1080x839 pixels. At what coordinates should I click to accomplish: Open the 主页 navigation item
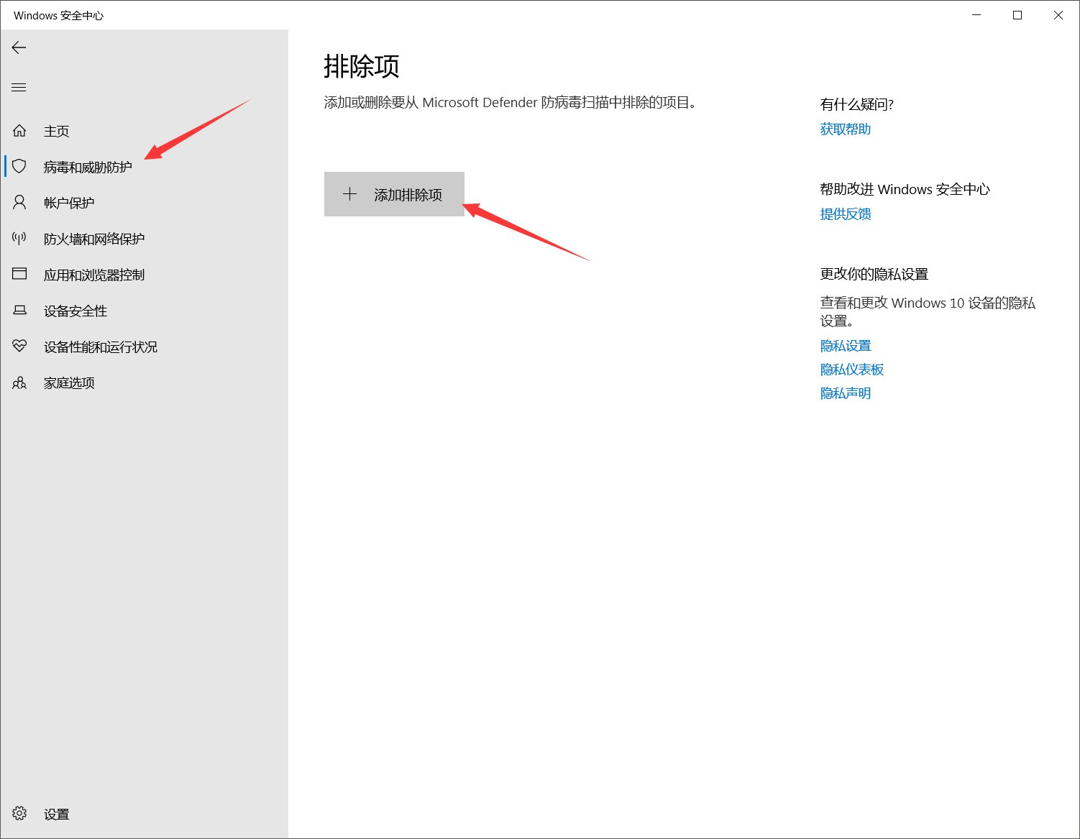pos(144,131)
